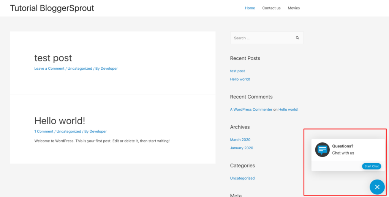Click the '1 Comment' link
The height and width of the screenshot is (197, 389).
coord(44,131)
